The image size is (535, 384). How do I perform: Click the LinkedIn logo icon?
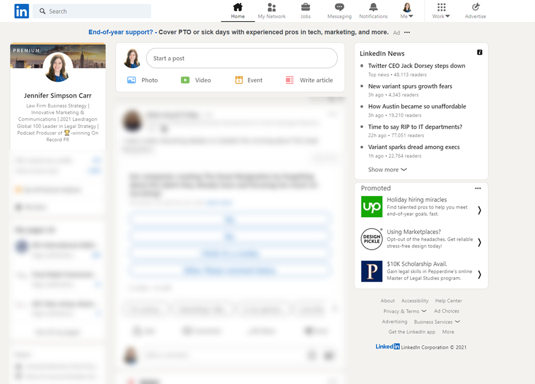point(22,11)
